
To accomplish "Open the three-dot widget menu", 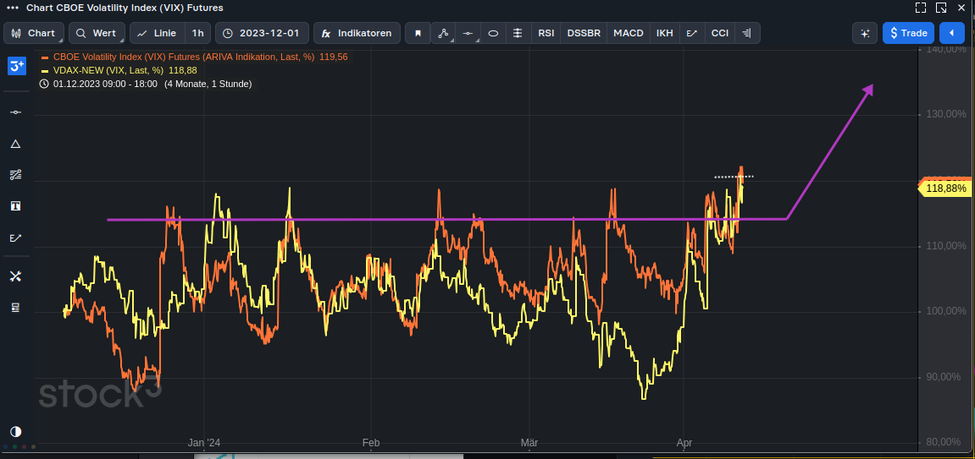I will pyautogui.click(x=13, y=8).
